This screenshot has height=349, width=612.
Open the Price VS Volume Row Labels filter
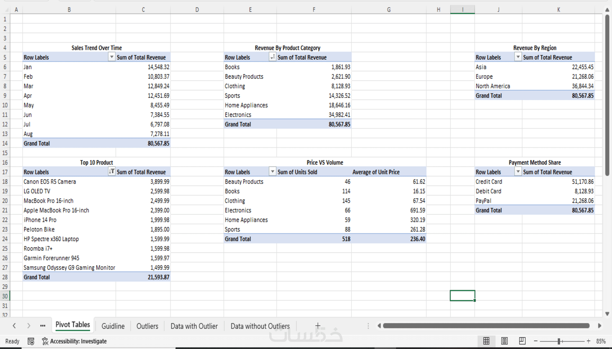pyautogui.click(x=273, y=172)
